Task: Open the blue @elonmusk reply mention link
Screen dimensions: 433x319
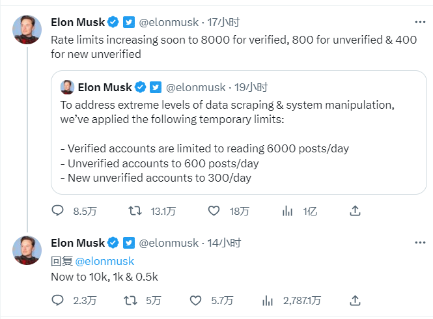Action: point(105,261)
